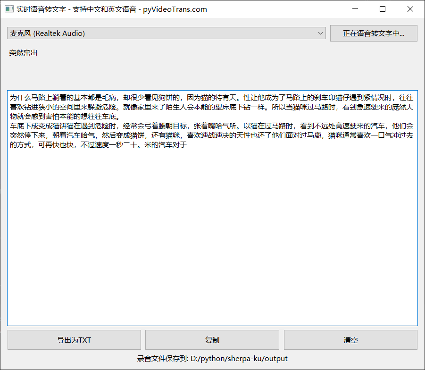Place the cursor inside the transcription text area
The image size is (425, 370).
(x=212, y=212)
